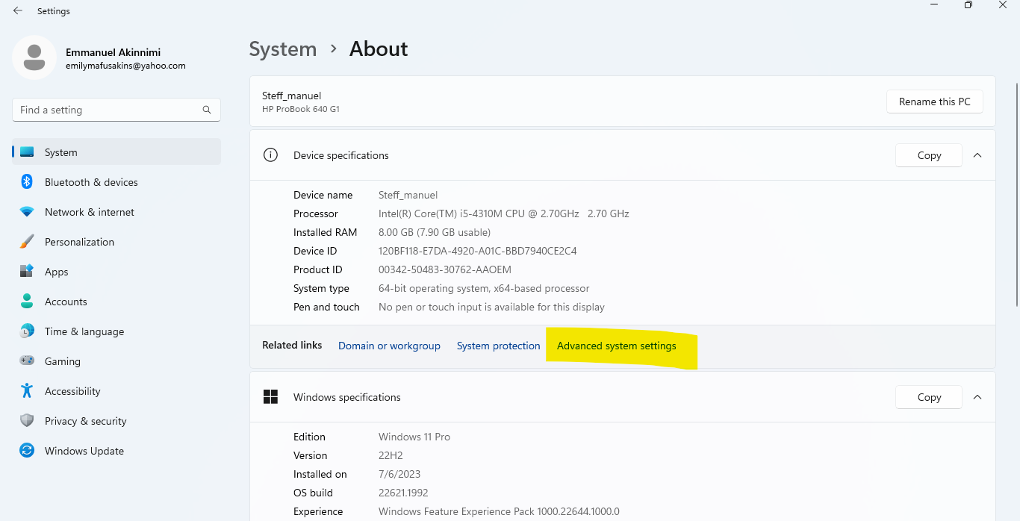This screenshot has width=1020, height=521.
Task: Click the Personalization paintbrush icon
Action: [27, 242]
